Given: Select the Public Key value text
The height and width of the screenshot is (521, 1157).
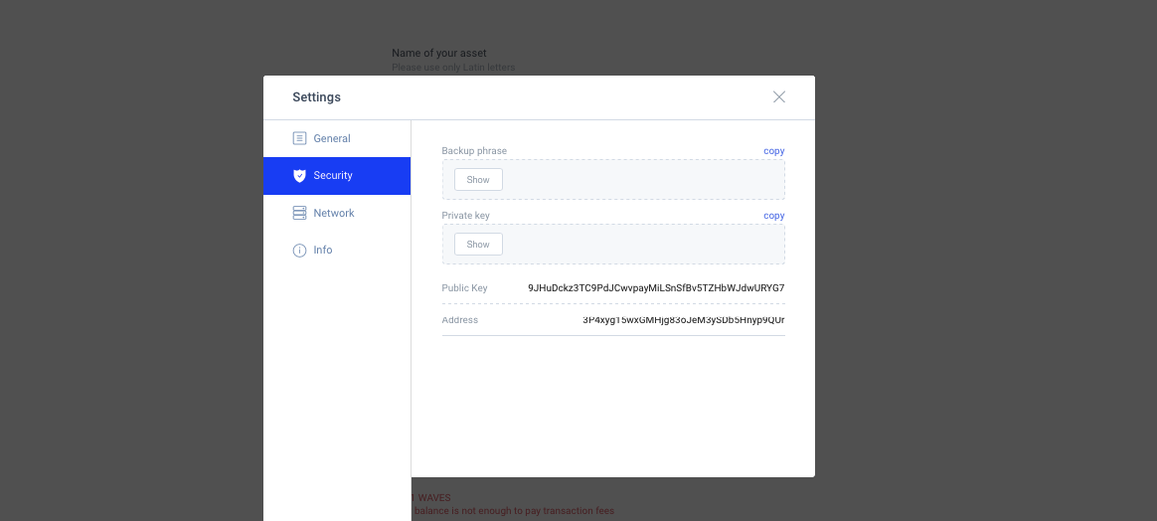Looking at the screenshot, I should point(656,287).
